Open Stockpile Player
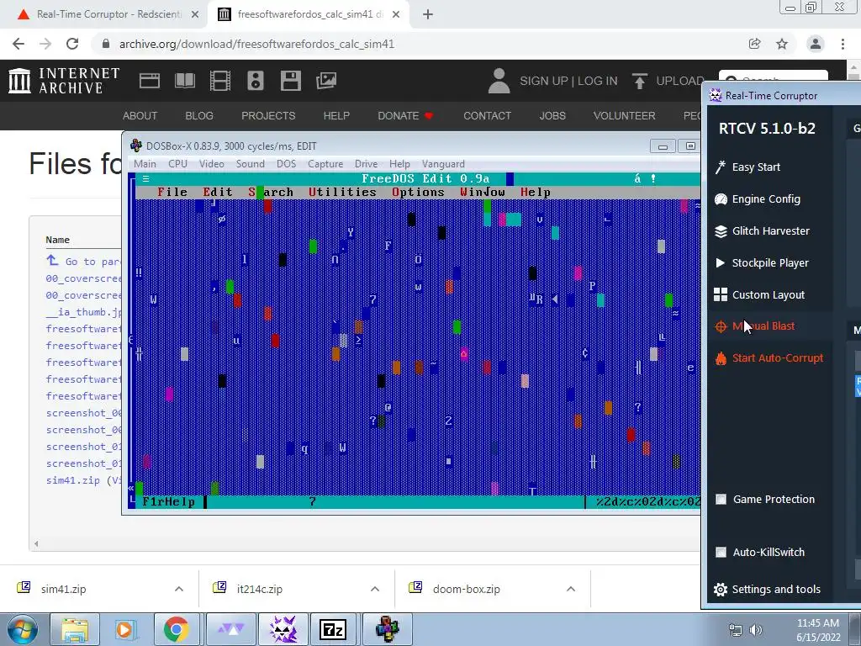This screenshot has height=646, width=861. (x=762, y=262)
